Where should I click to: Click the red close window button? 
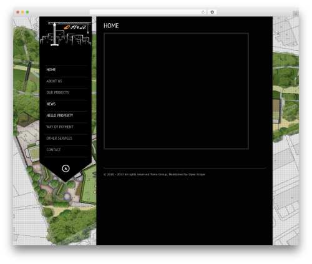[x=18, y=12]
